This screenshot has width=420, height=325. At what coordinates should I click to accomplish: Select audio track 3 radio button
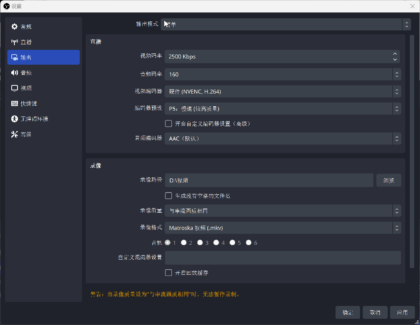200,242
